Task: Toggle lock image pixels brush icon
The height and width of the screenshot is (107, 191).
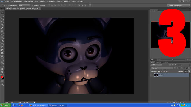Action: 162,71
